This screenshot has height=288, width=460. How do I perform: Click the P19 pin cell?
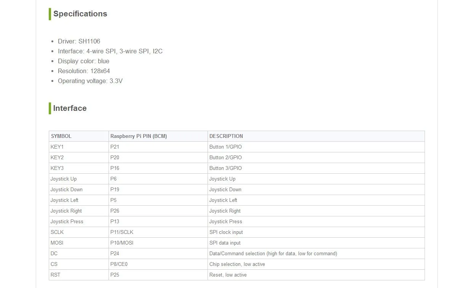[115, 189]
